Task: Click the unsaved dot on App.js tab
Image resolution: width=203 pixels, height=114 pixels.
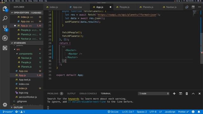Action: pyautogui.click(x=110, y=7)
